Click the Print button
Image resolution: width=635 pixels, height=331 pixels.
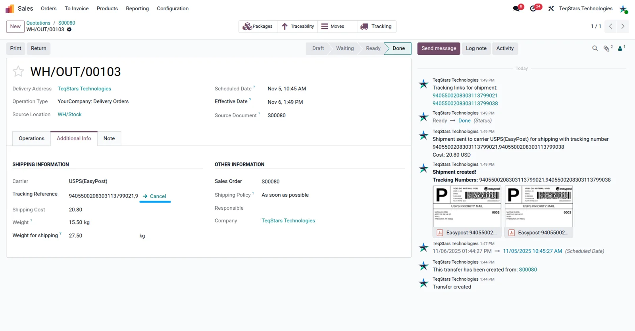pos(16,48)
